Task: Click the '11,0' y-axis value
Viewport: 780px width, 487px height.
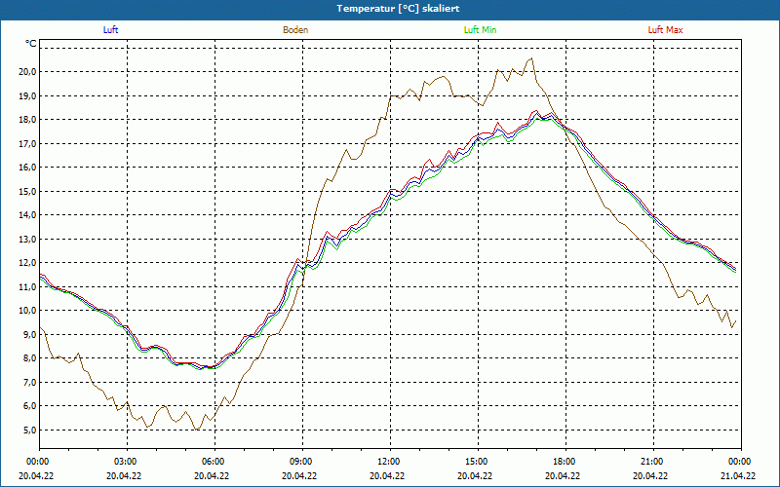Action: (27, 286)
